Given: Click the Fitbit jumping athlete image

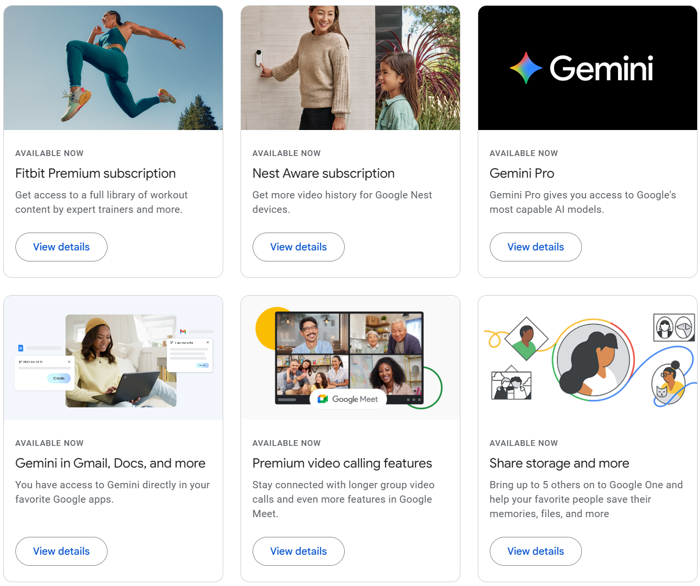Looking at the screenshot, I should tap(113, 68).
